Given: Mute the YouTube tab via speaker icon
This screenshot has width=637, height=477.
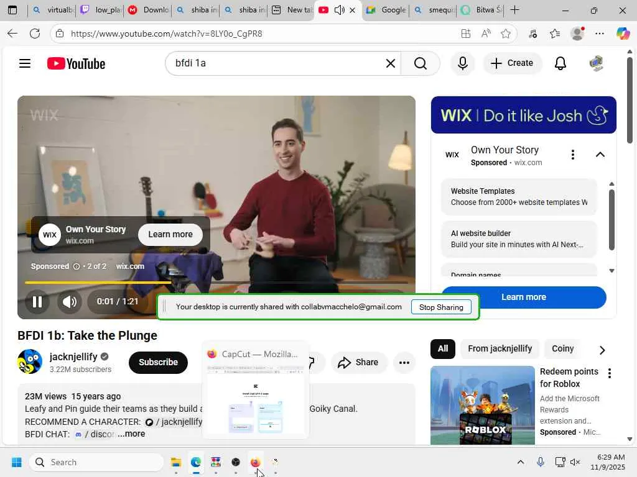Looking at the screenshot, I should tap(339, 10).
